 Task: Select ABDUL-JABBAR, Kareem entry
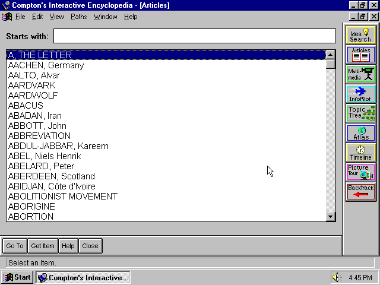coord(166,146)
